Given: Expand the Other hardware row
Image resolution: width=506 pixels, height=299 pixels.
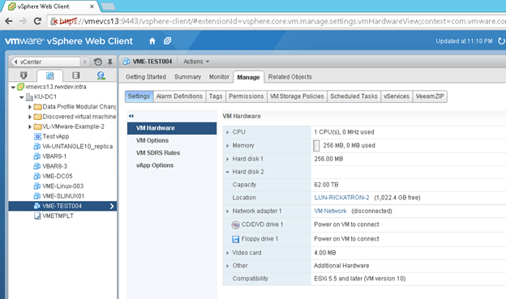Looking at the screenshot, I should (x=228, y=266).
